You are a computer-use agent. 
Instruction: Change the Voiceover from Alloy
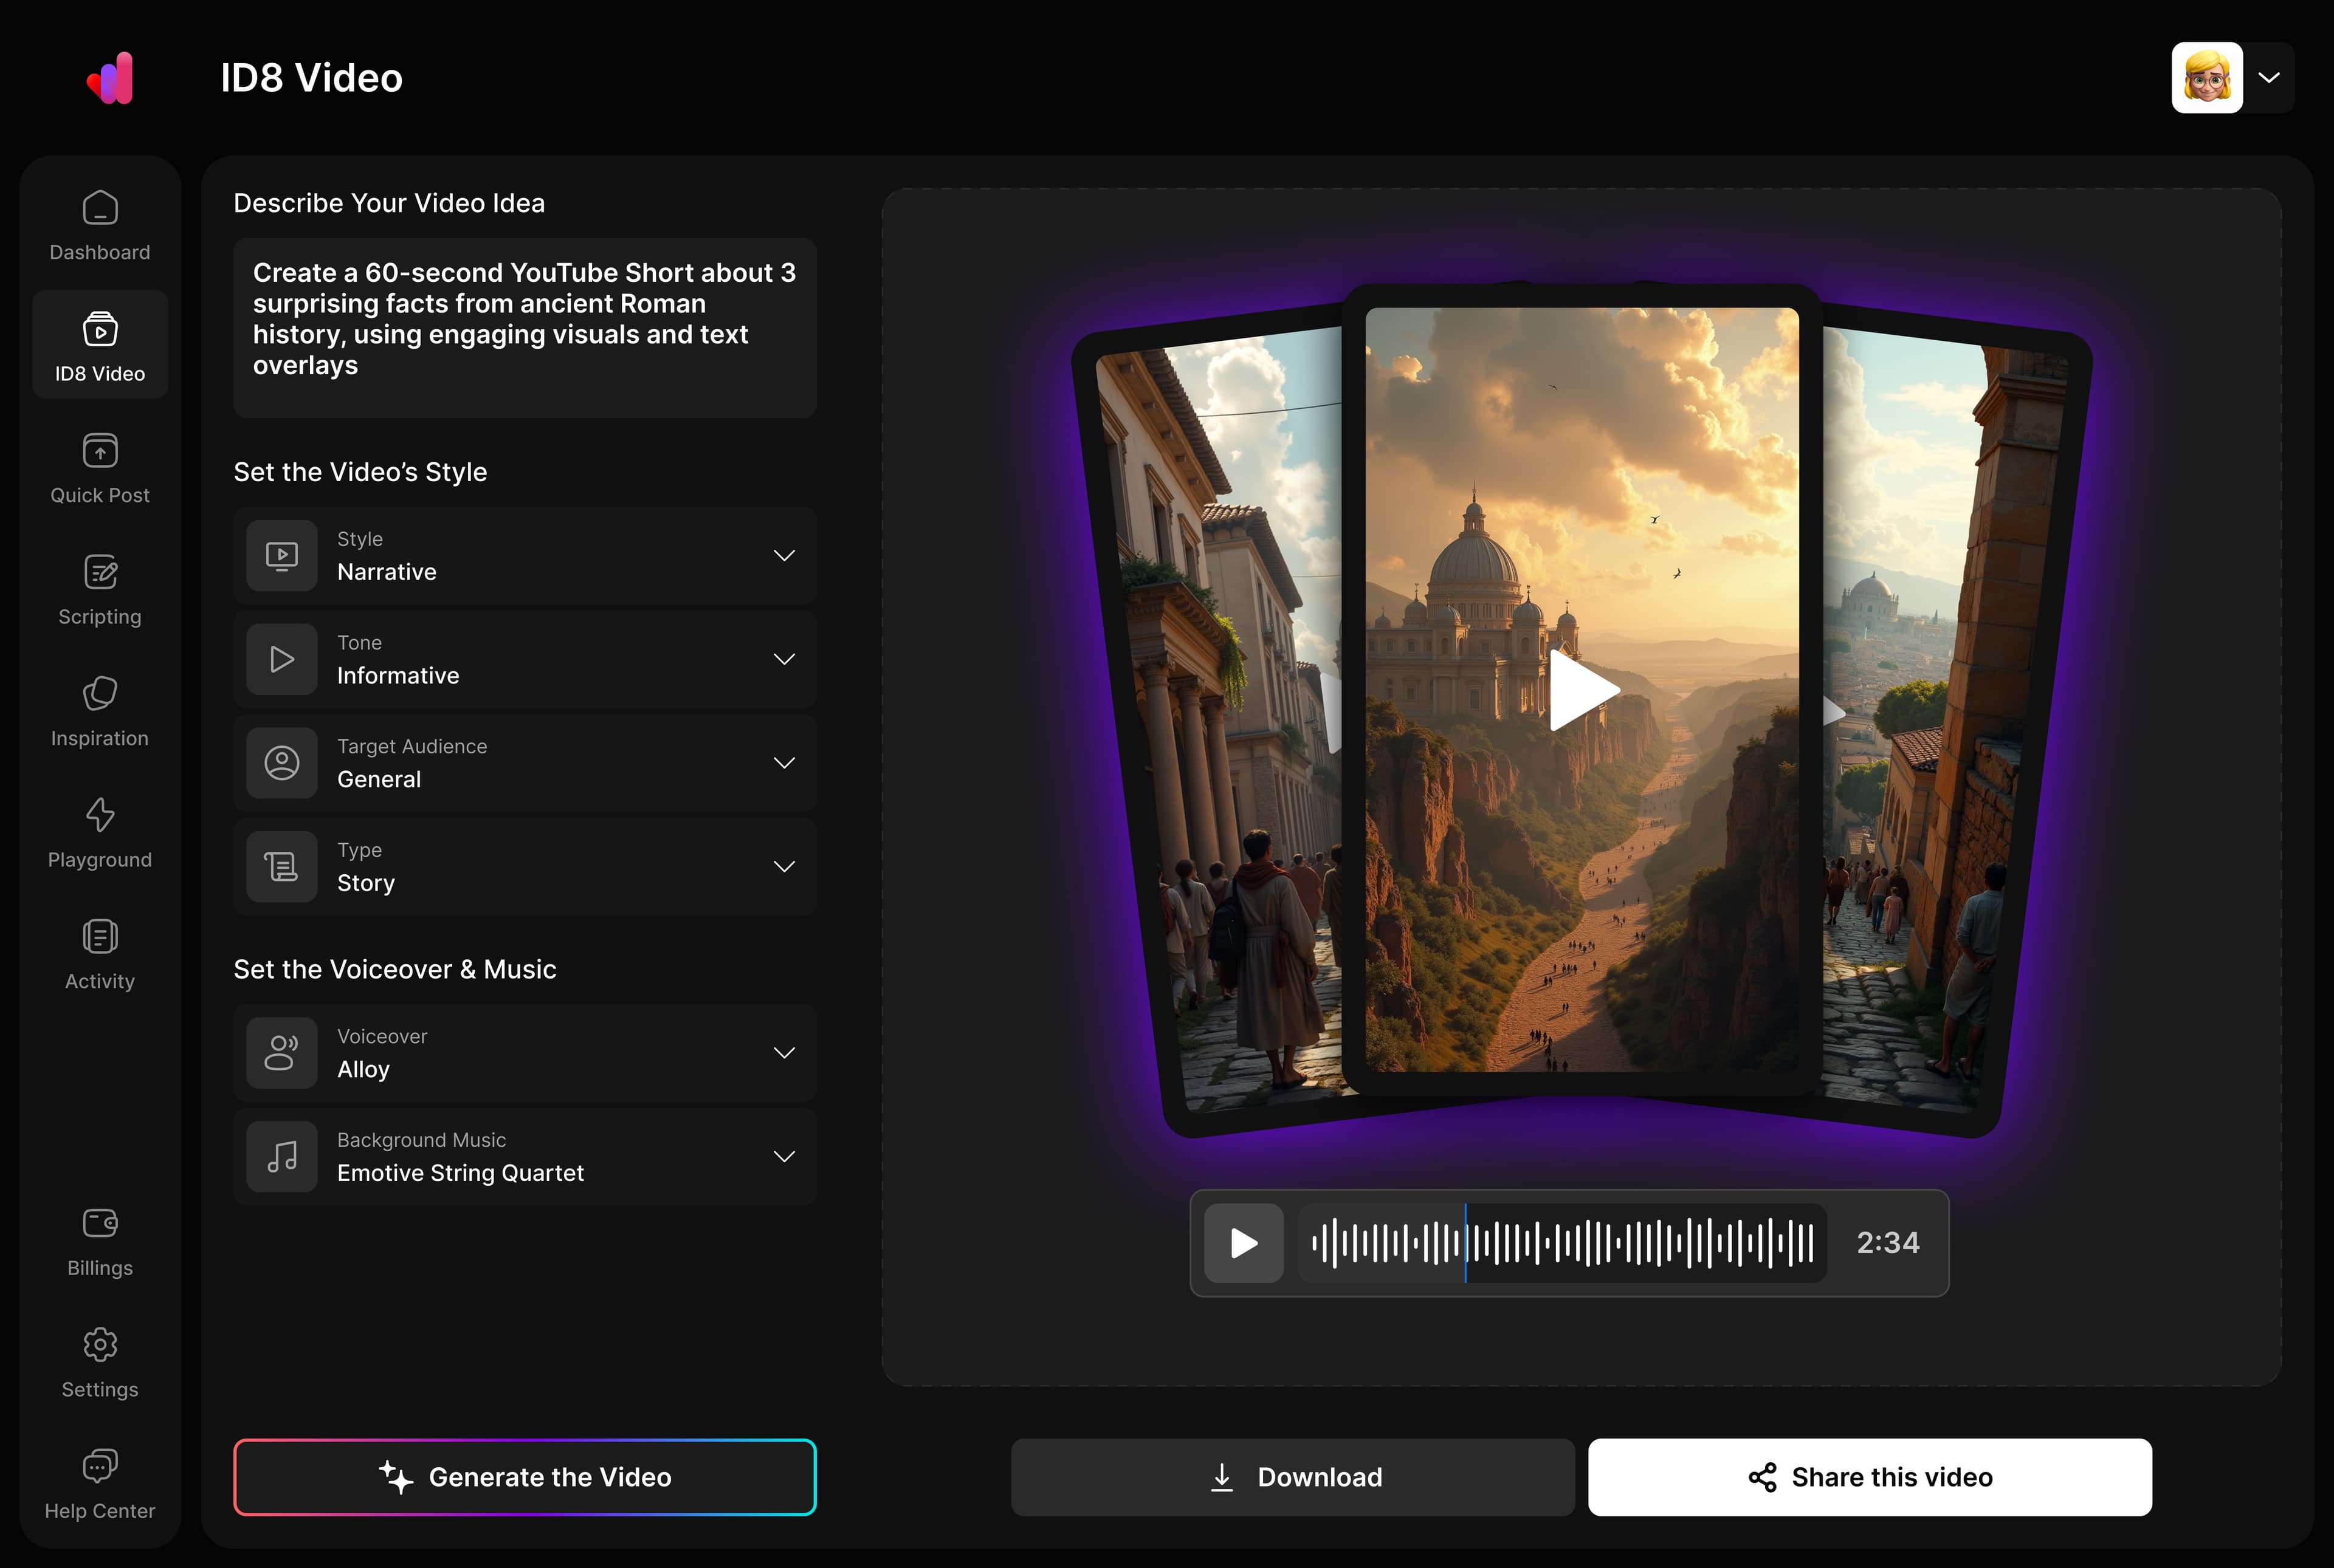pos(524,1053)
